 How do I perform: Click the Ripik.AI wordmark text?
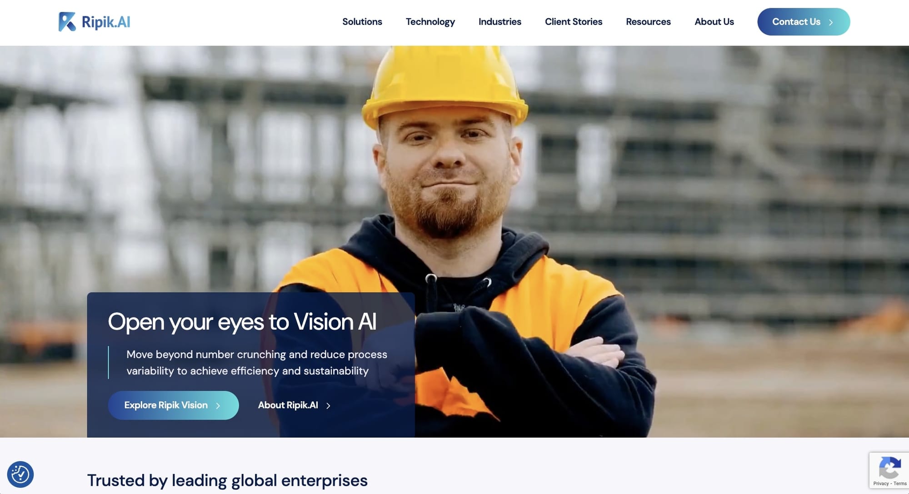click(x=106, y=22)
